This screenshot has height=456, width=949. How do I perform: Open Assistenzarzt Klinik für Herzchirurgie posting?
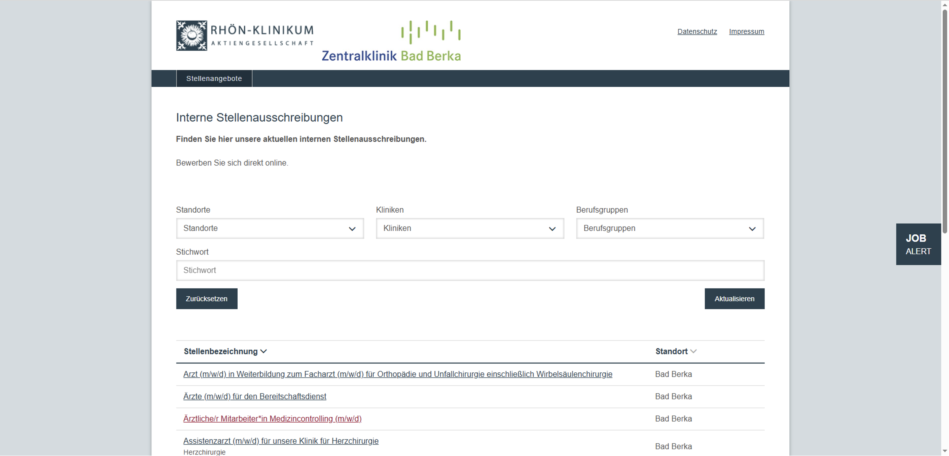click(x=281, y=441)
